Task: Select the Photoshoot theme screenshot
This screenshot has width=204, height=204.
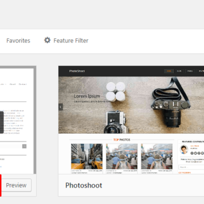Action: click(x=131, y=120)
